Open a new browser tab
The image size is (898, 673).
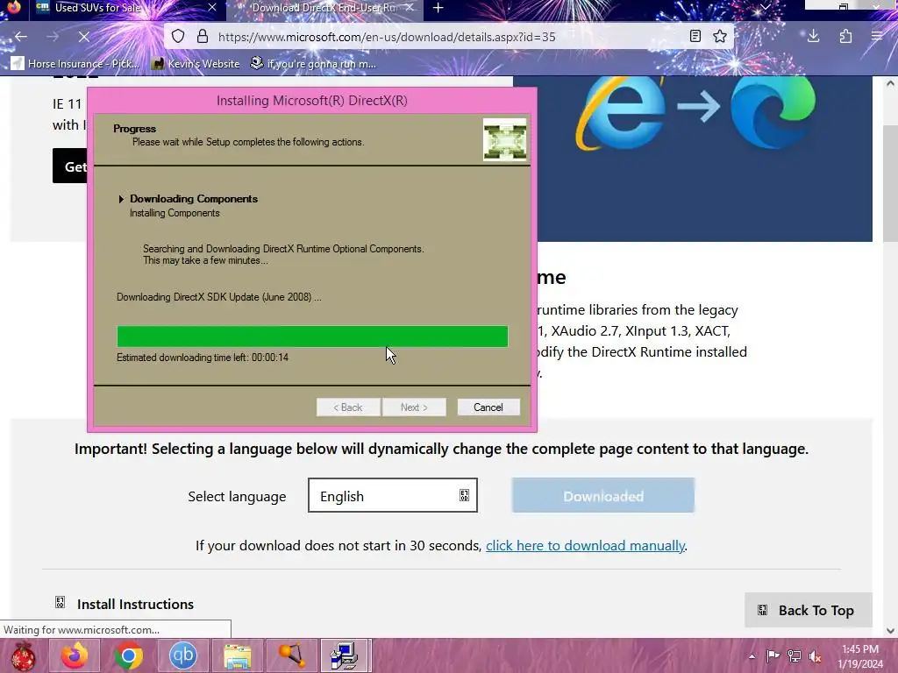point(438,8)
